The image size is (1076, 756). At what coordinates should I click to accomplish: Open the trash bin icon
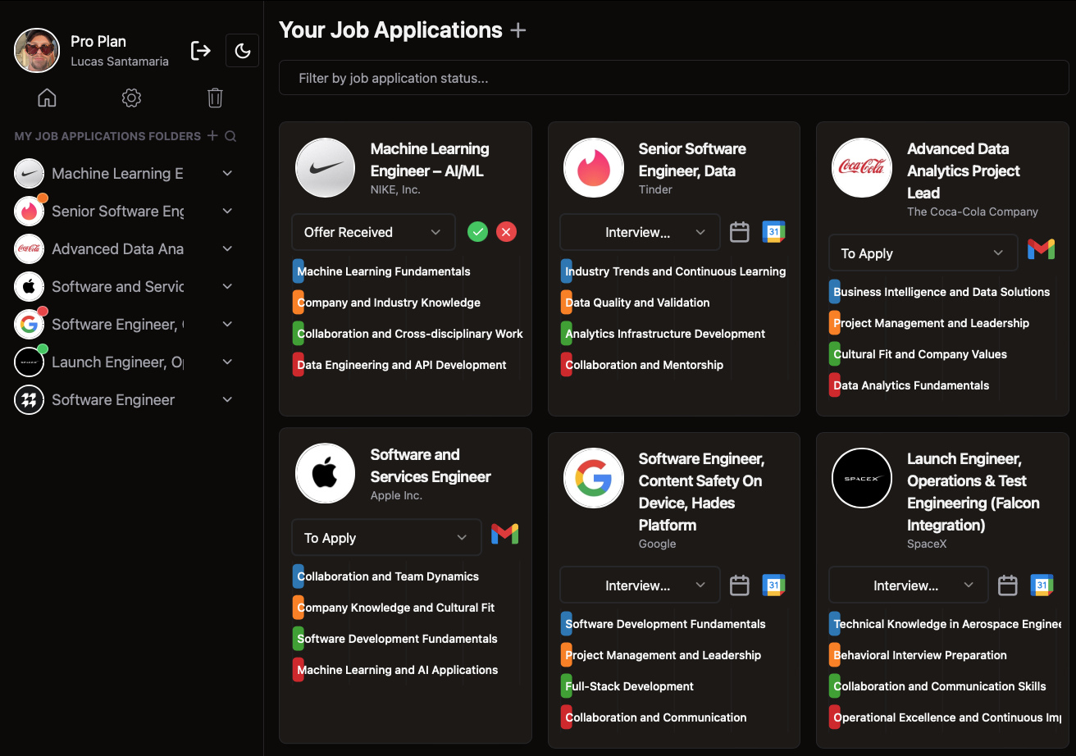coord(215,98)
